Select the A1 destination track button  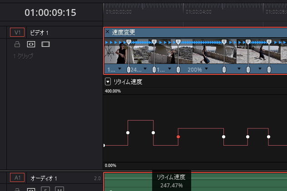click(x=17, y=177)
